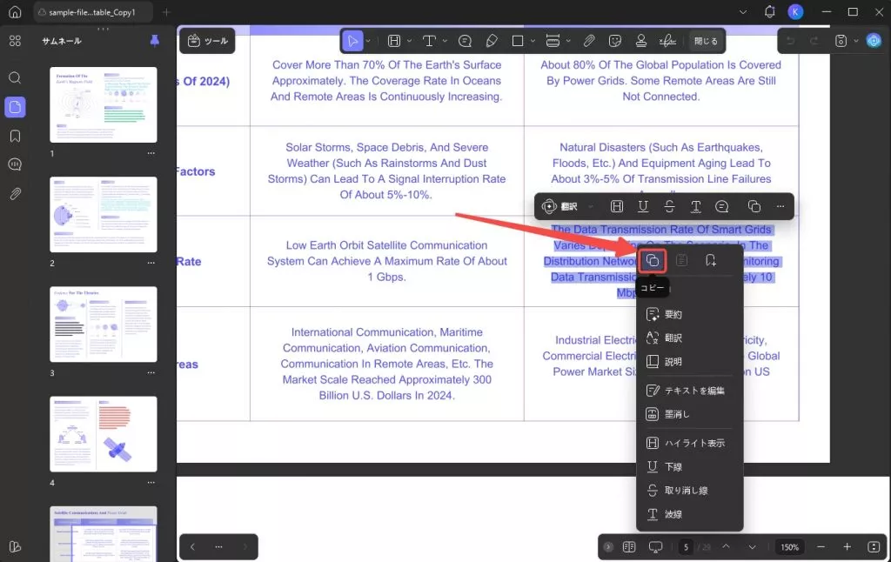Viewport: 891px width, 562px height.
Task: Zoom in with the plus button
Action: (847, 546)
